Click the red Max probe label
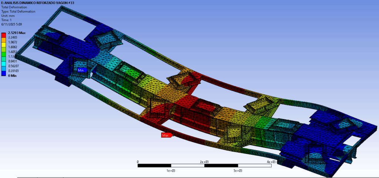 pyautogui.click(x=167, y=135)
